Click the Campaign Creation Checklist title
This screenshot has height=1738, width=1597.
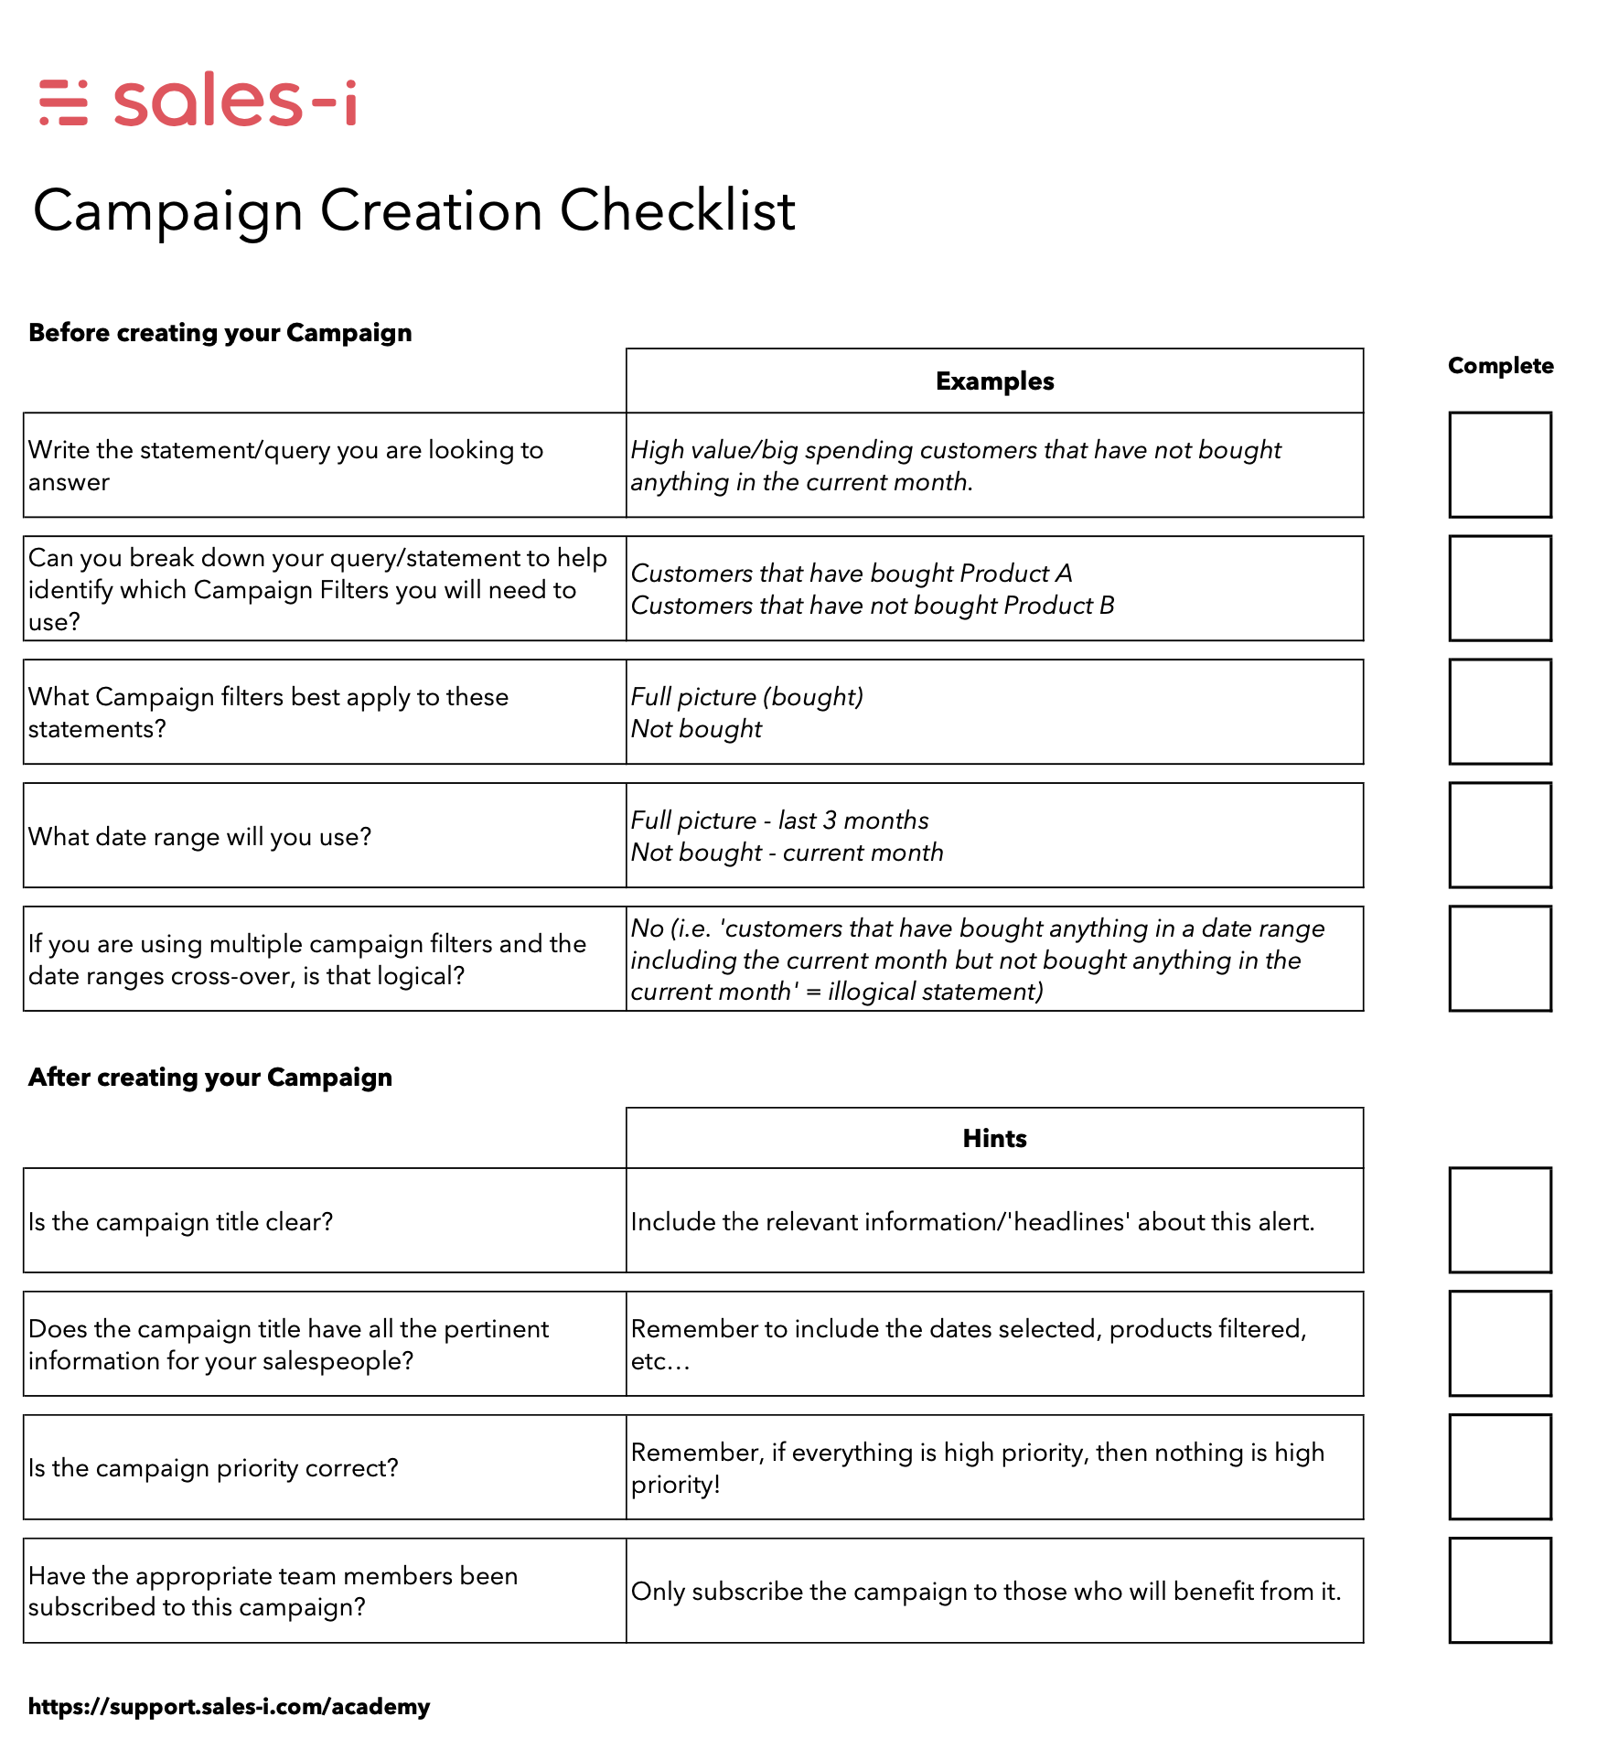pos(414,211)
